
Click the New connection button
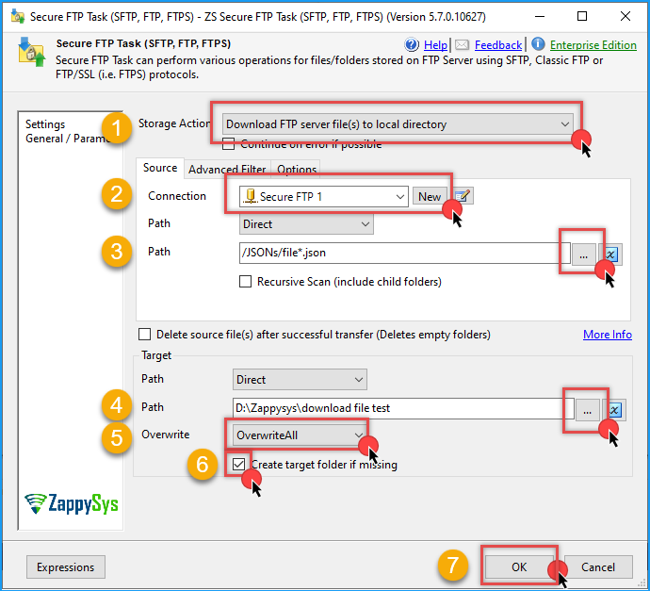click(430, 197)
